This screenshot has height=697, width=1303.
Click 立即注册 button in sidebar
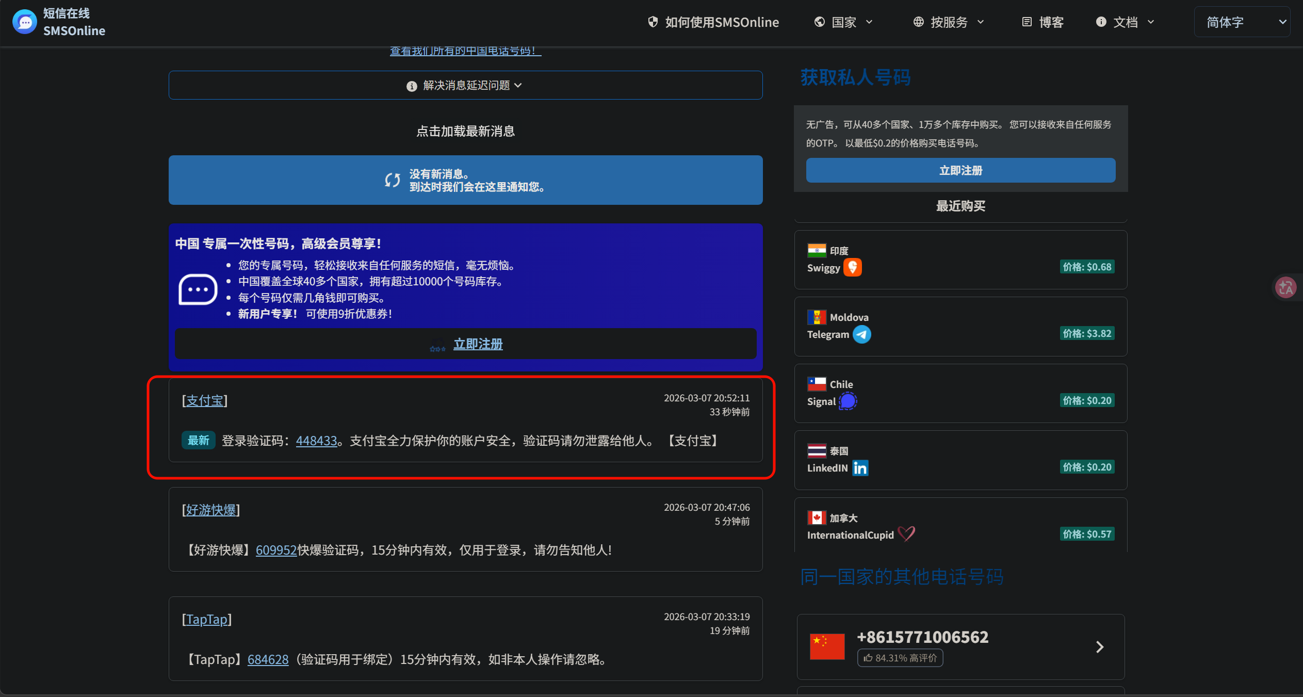[x=960, y=170]
